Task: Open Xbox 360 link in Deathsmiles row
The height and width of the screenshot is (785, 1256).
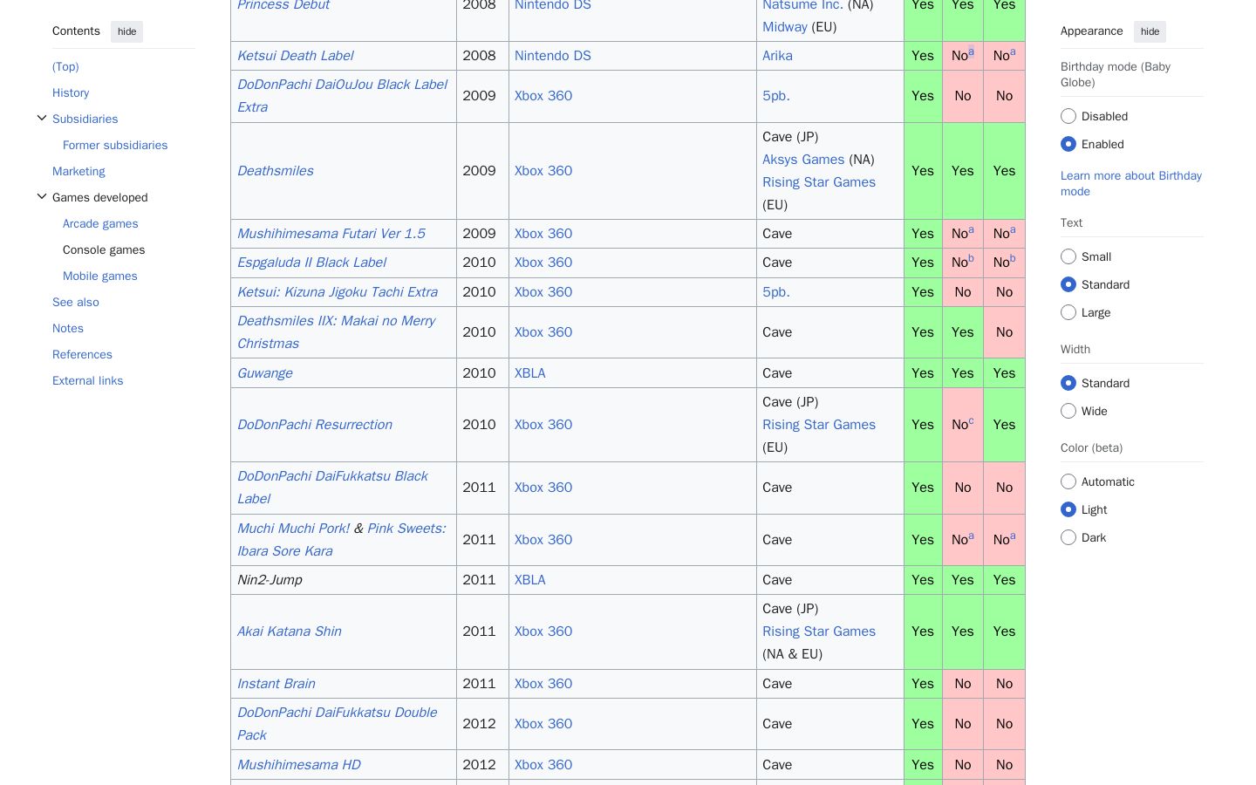Action: [x=543, y=171]
